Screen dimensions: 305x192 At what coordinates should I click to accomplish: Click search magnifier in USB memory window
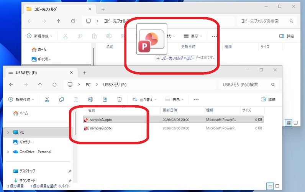coord(273,84)
